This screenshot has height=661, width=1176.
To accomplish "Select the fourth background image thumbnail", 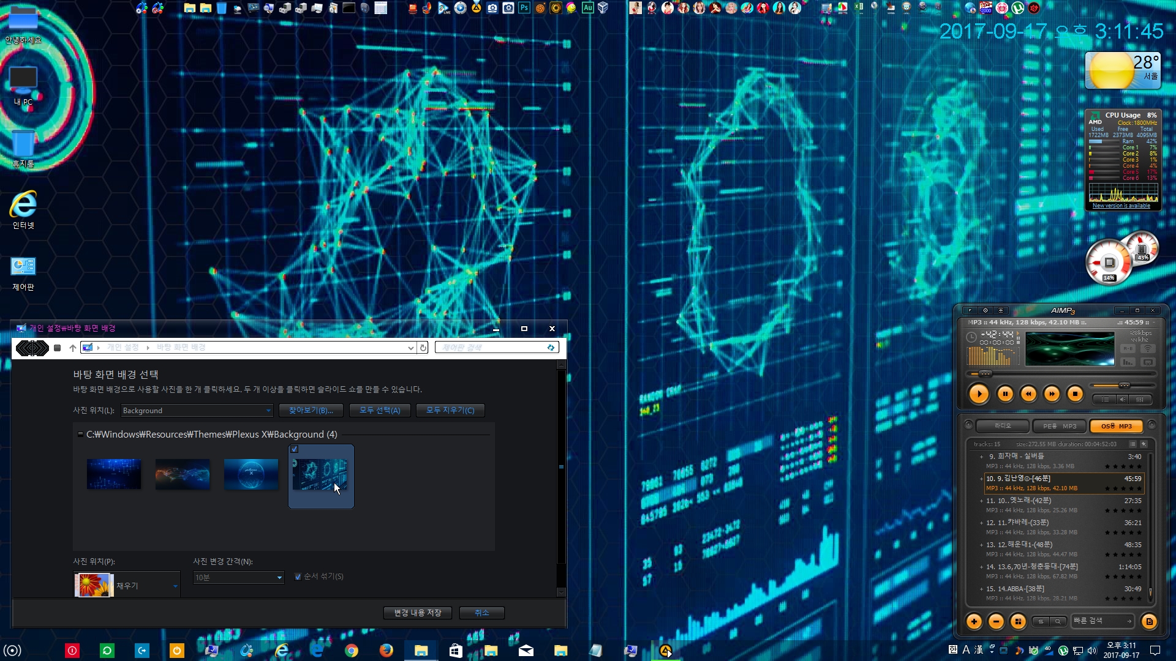I will tap(321, 474).
